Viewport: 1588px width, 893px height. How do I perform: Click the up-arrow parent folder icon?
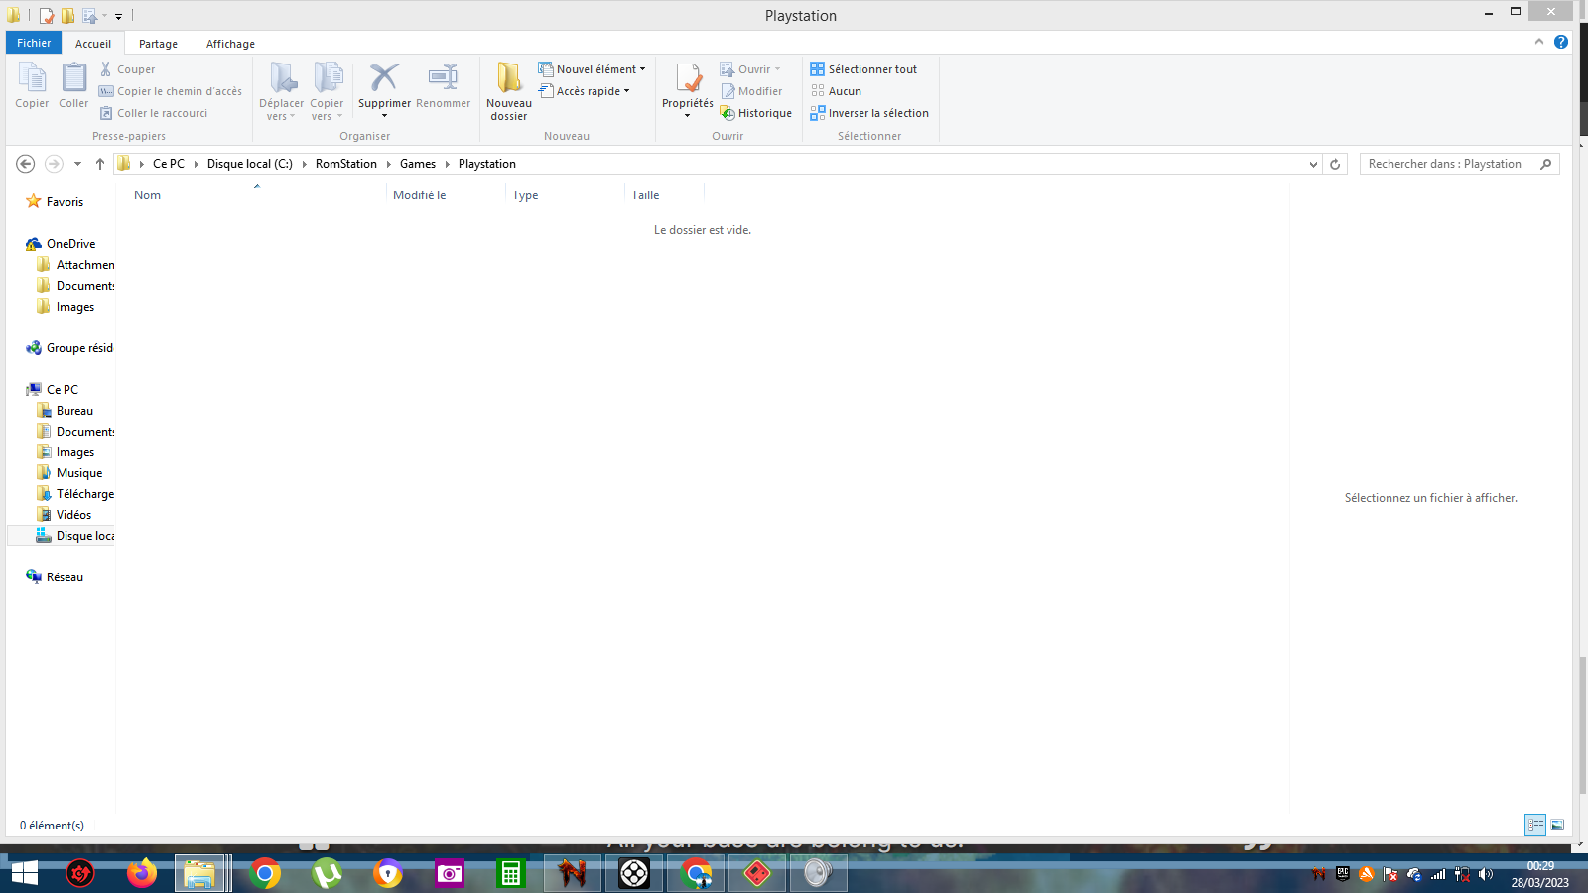[100, 164]
